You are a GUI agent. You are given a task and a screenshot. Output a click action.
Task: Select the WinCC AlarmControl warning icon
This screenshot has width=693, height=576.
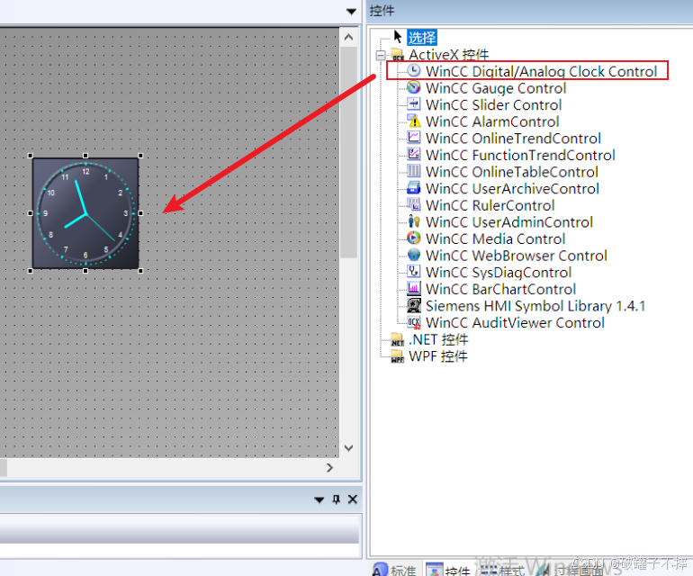pyautogui.click(x=414, y=121)
